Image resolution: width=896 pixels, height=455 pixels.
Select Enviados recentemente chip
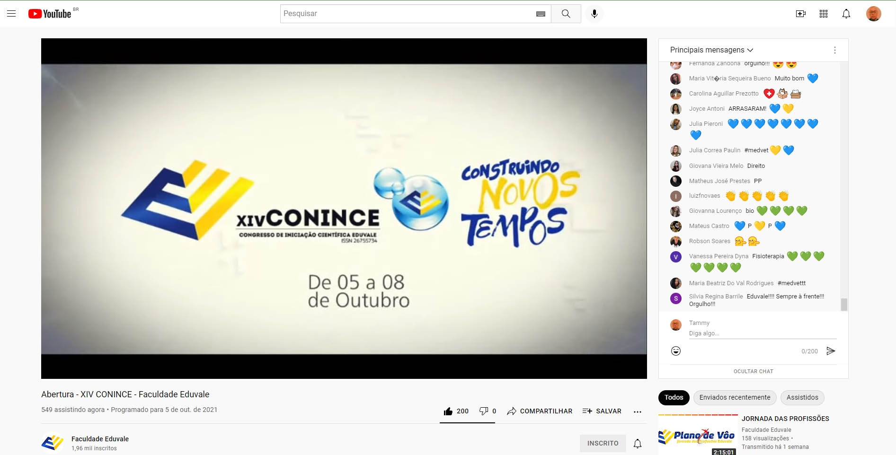tap(735, 397)
